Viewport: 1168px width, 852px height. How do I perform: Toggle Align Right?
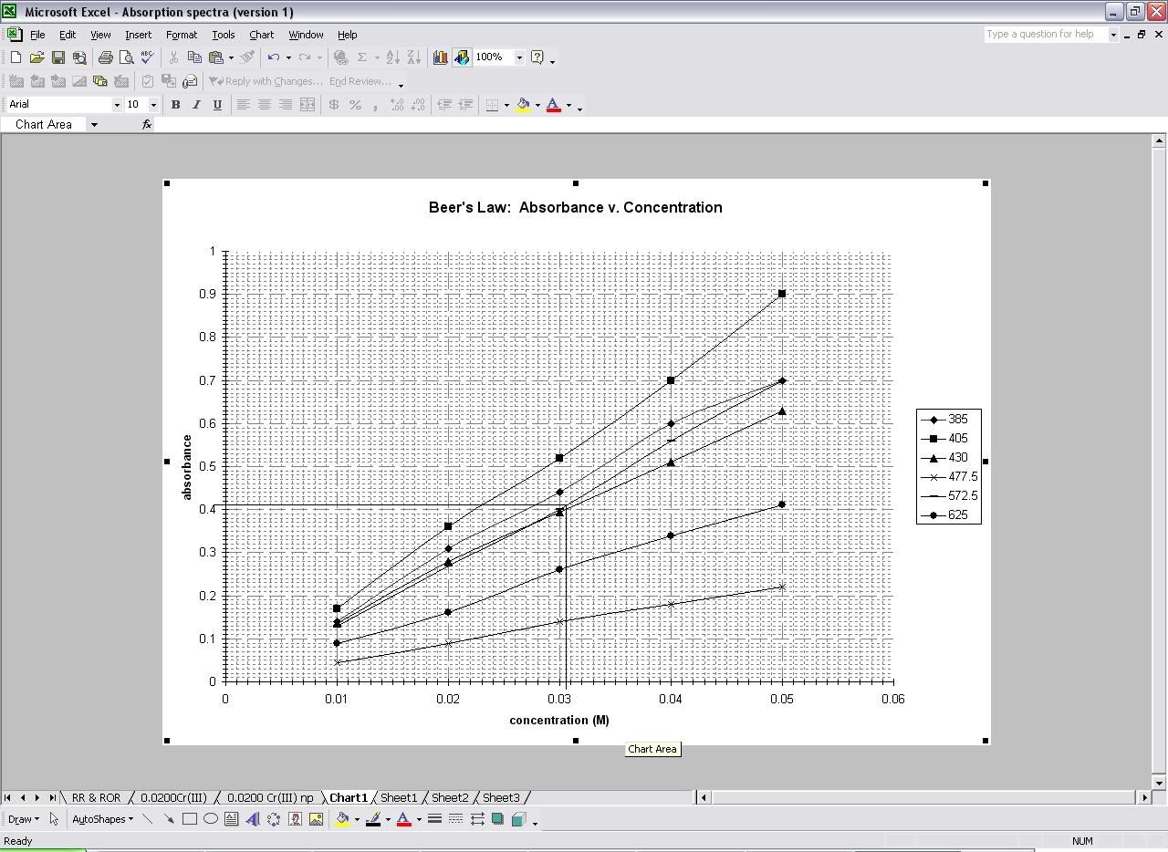pos(285,105)
